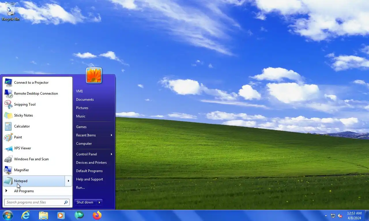Screen dimensions: 369x221
Task: Launch Windows Media Player from taskbar
Action: point(61,215)
